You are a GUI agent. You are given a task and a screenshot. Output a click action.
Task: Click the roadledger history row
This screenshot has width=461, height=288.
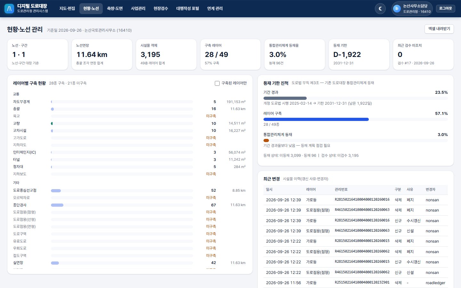point(356,283)
